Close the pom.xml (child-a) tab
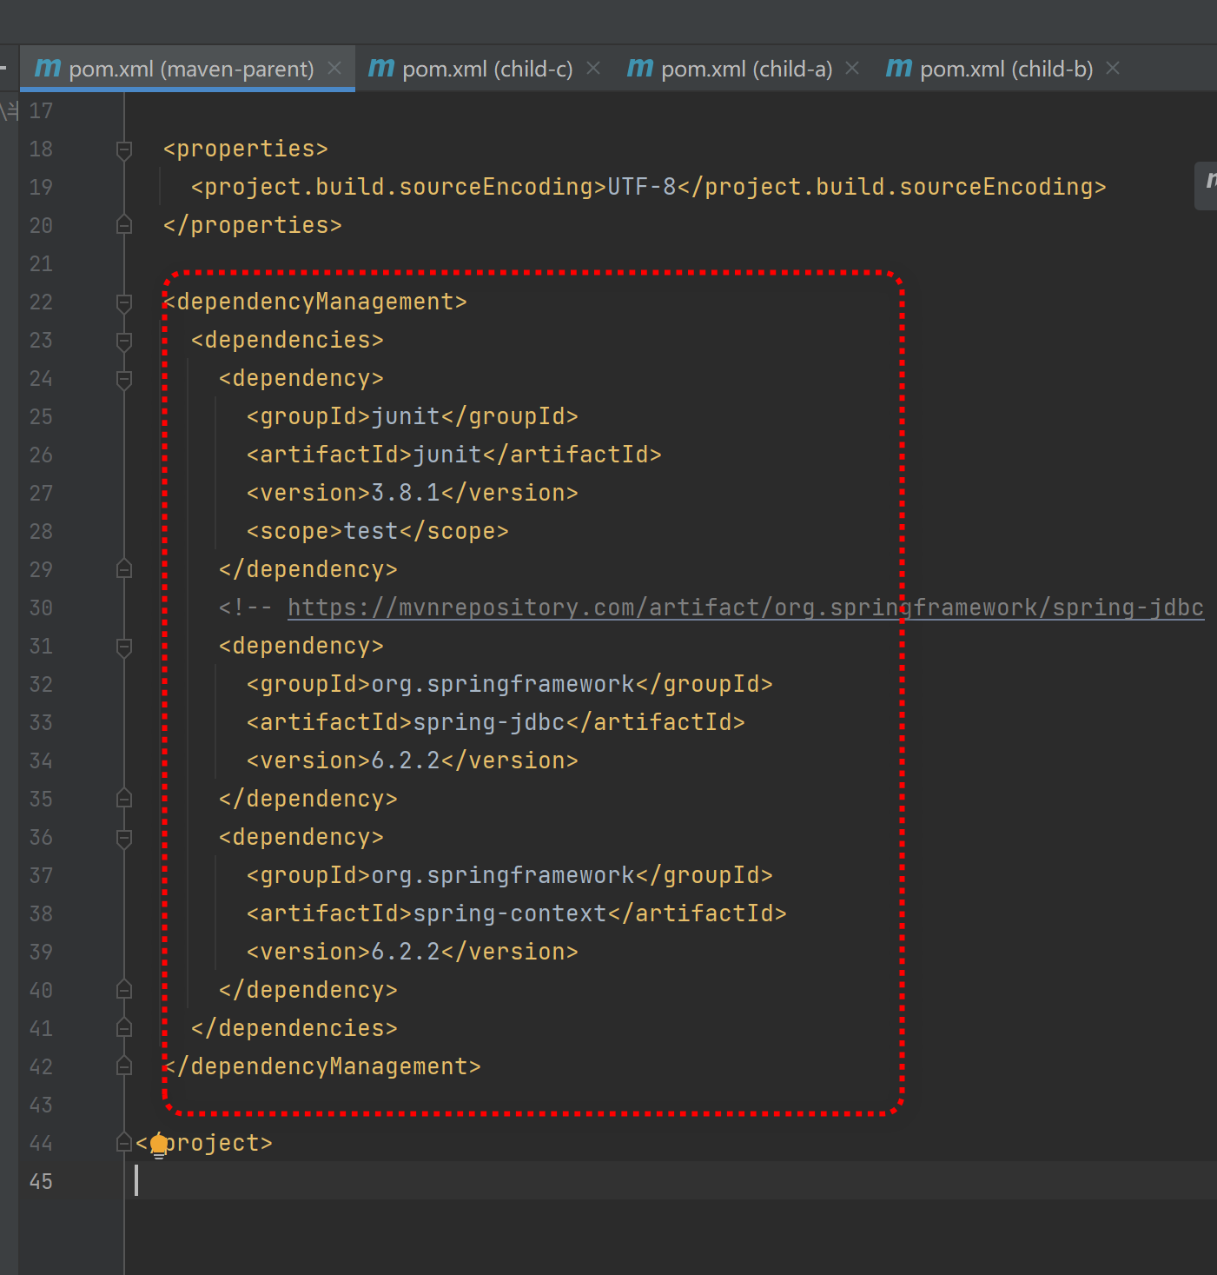Screen dimensions: 1217x1275 point(852,68)
